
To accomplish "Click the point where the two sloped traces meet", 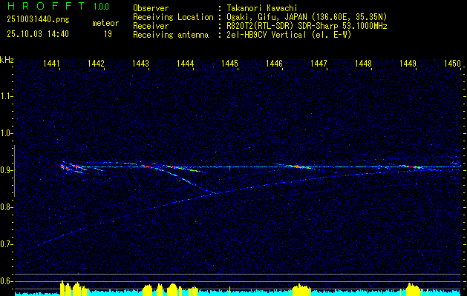I will pyautogui.click(x=215, y=193).
